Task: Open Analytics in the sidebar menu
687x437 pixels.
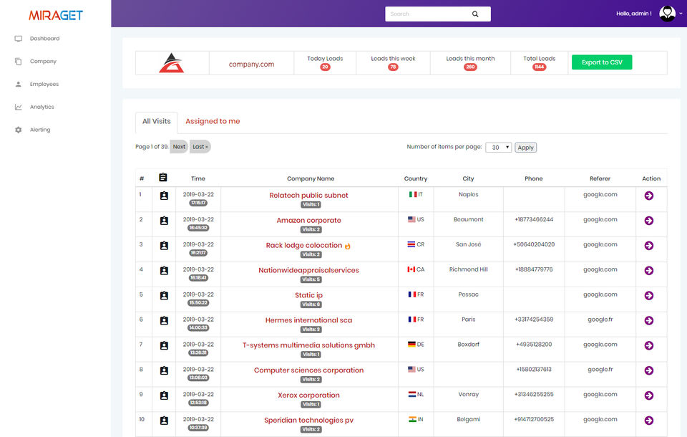Action: pyautogui.click(x=42, y=107)
